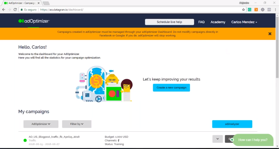
Task: Click the browser address bar URL
Action: click(62, 10)
